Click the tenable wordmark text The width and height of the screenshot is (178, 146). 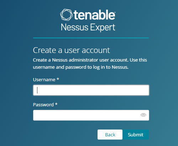(x=94, y=15)
